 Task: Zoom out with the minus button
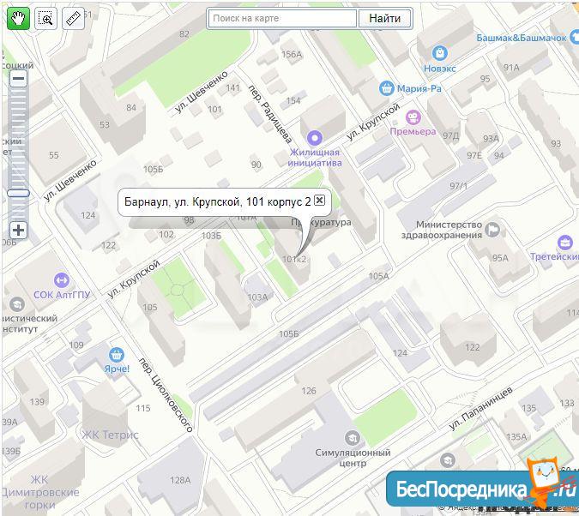[x=18, y=79]
